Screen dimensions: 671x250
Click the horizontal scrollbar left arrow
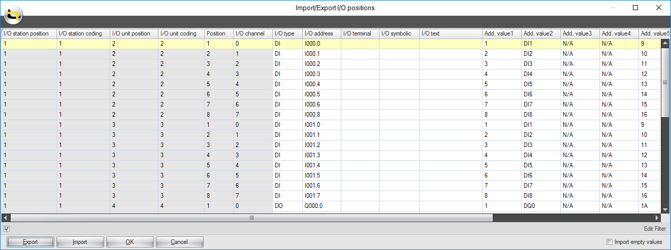coord(6,218)
